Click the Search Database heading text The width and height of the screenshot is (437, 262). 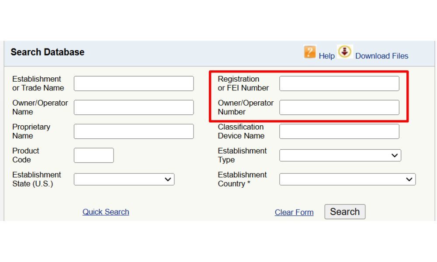click(x=47, y=52)
